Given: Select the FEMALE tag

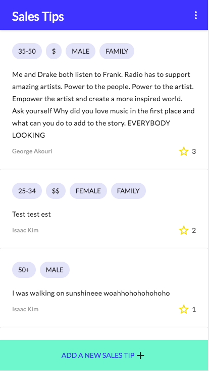Looking at the screenshot, I should [x=88, y=191].
